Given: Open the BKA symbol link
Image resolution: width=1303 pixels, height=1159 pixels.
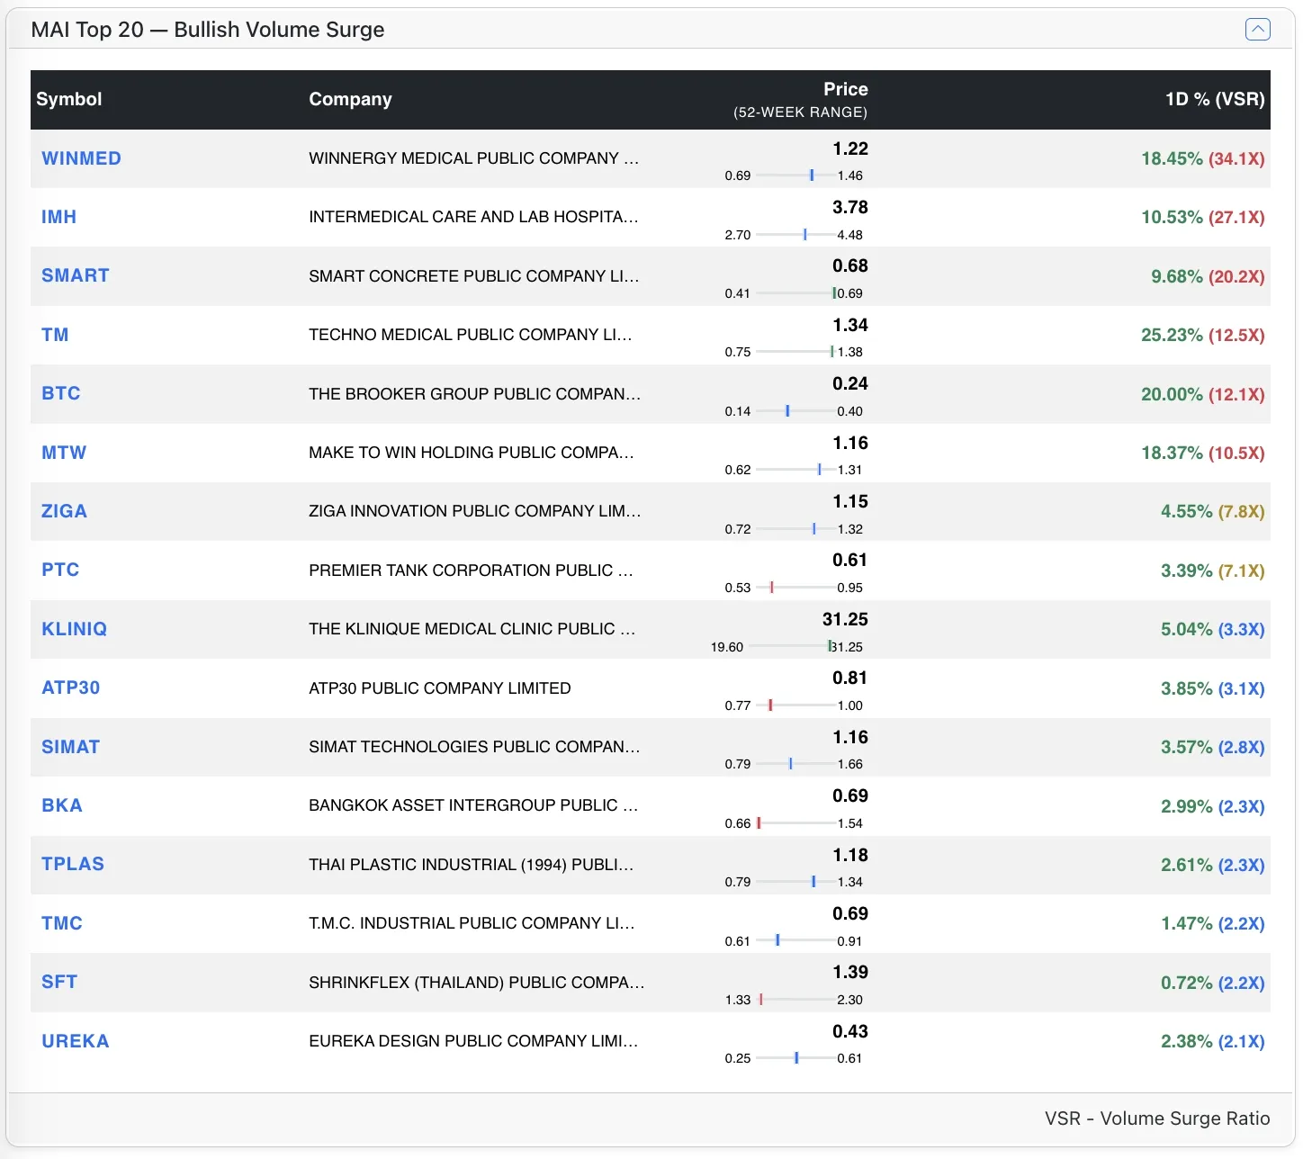Looking at the screenshot, I should point(62,805).
